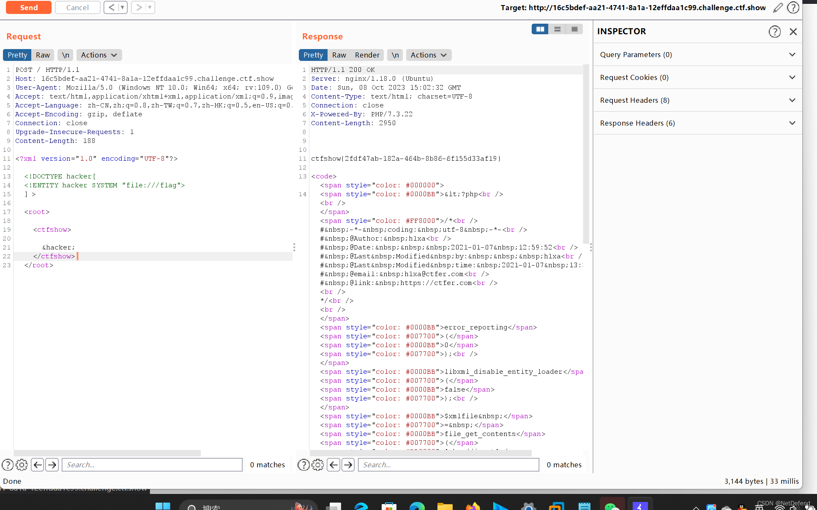Go back to previous request in history
Image resolution: width=817 pixels, height=510 pixels.
112,8
